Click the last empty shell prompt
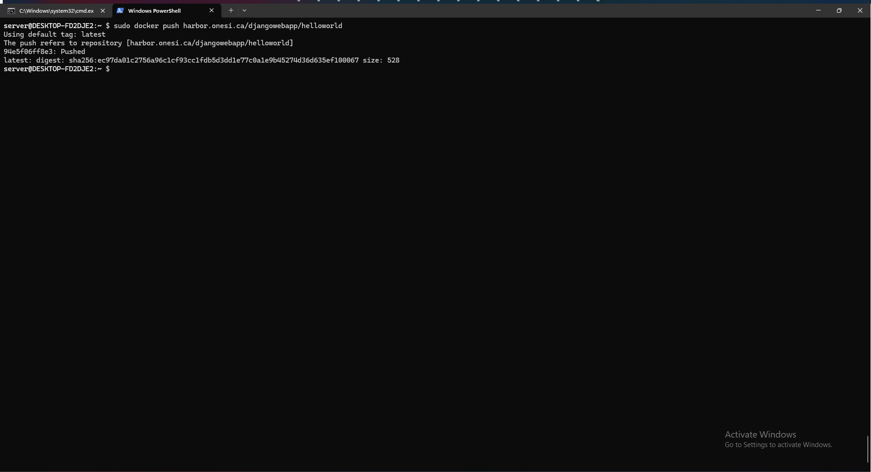Screen dimensions: 871x472 pyautogui.click(x=57, y=69)
